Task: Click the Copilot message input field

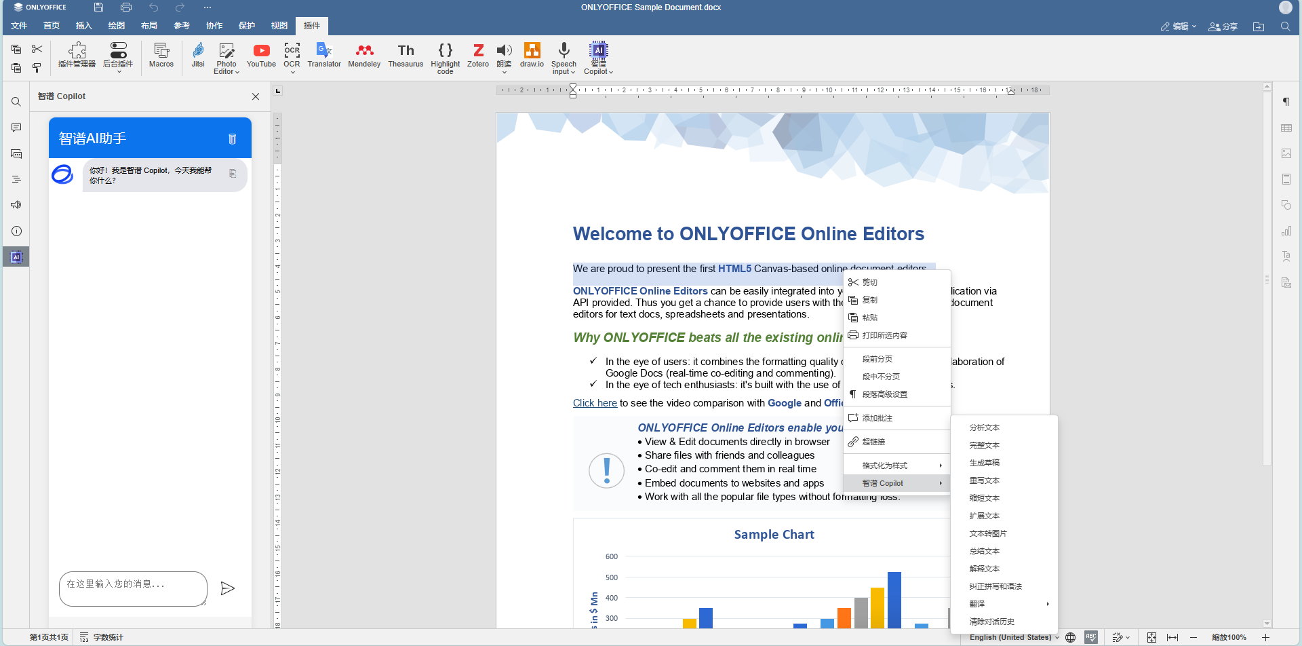Action: (x=133, y=588)
